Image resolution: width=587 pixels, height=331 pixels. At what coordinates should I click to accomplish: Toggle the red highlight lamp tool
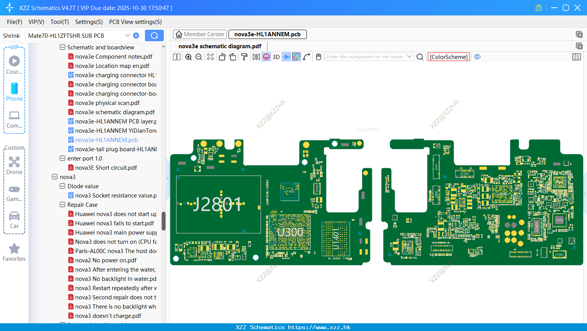pos(266,57)
